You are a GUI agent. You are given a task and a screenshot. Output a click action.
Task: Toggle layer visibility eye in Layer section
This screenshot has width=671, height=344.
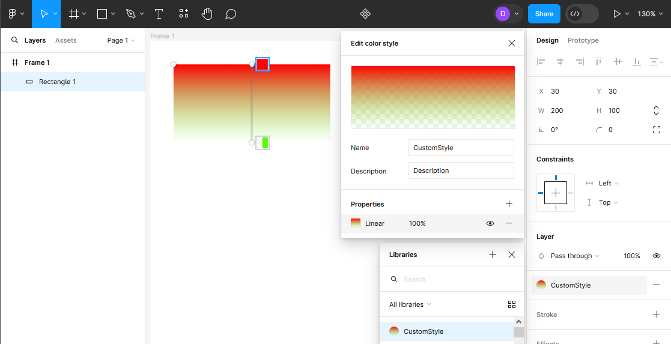tap(656, 256)
